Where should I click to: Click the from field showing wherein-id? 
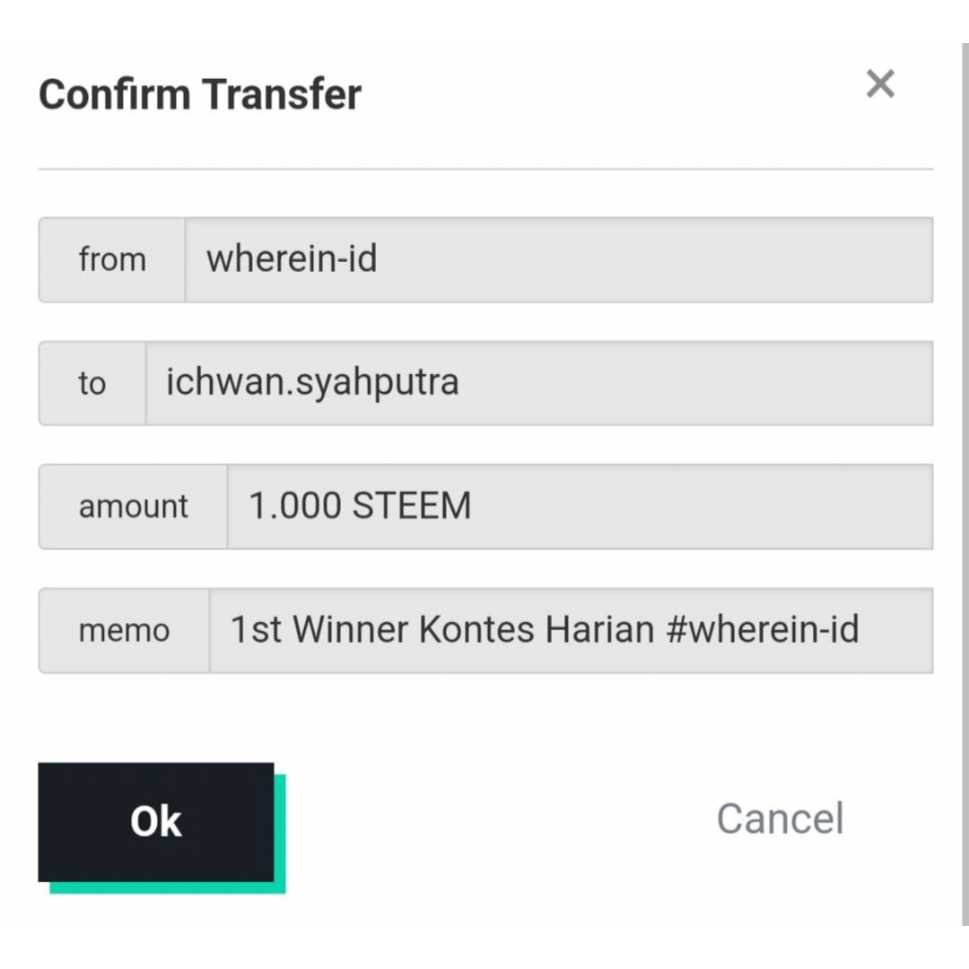(558, 259)
